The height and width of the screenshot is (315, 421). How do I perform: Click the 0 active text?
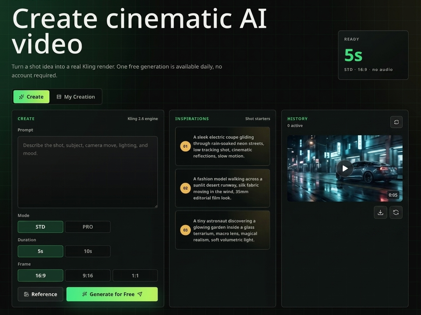pos(295,126)
